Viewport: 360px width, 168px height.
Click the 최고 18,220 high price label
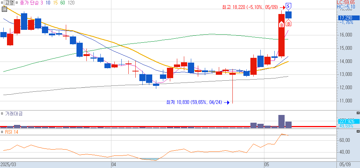click(x=250, y=7)
